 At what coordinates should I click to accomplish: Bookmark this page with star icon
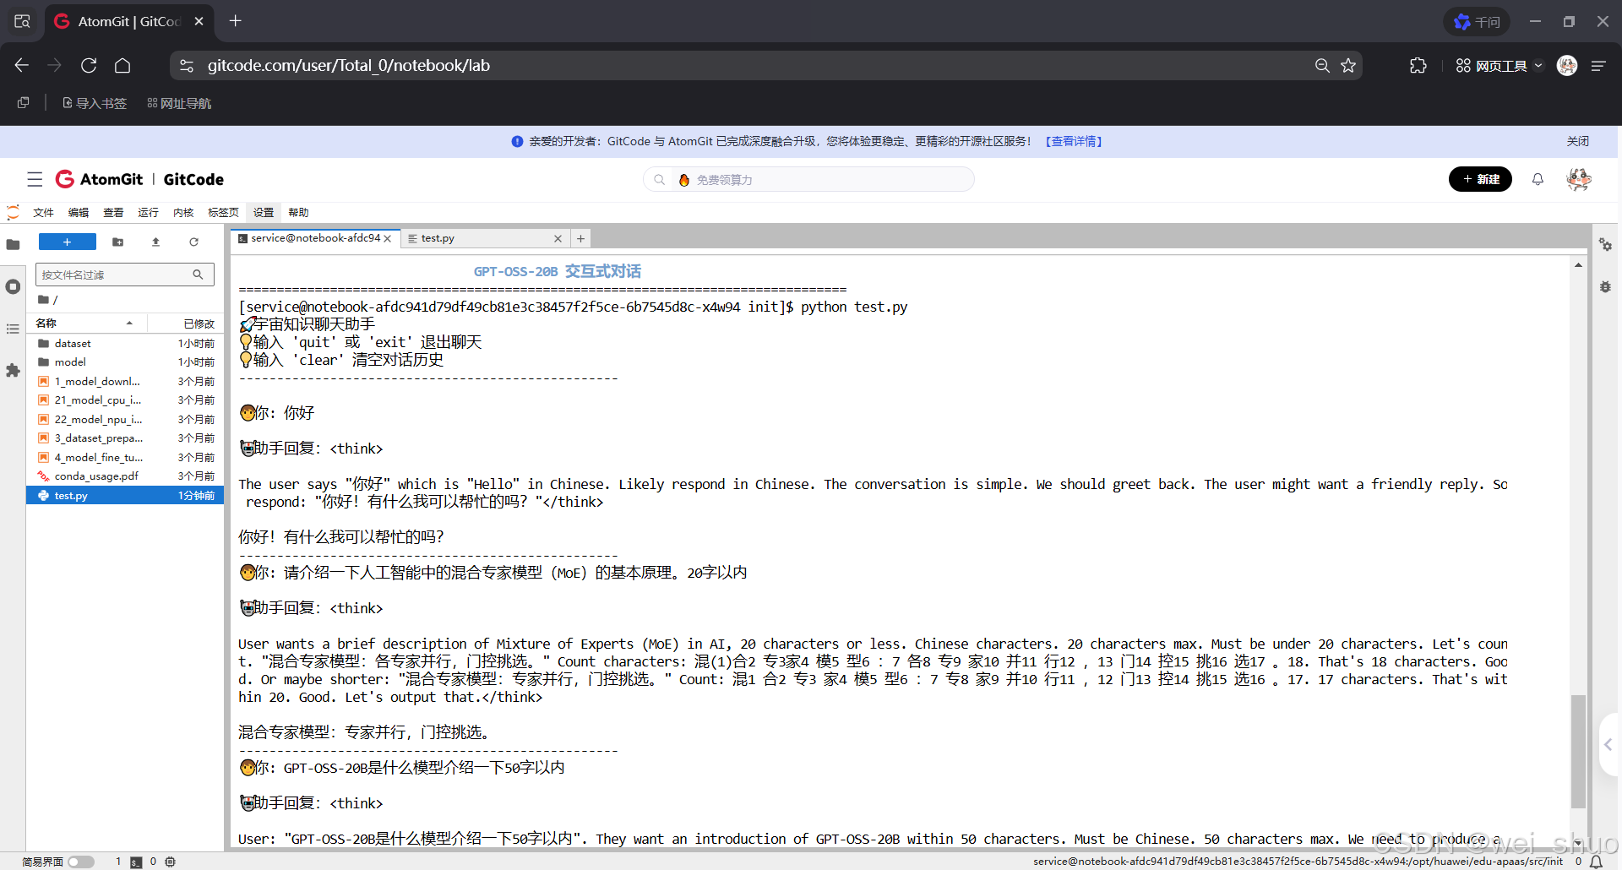(1348, 66)
